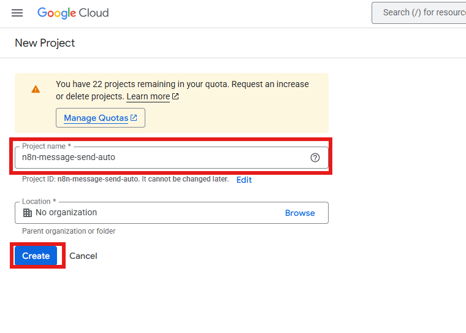
Task: Click external-link icon inside Manage Quotas
Action: pos(134,118)
